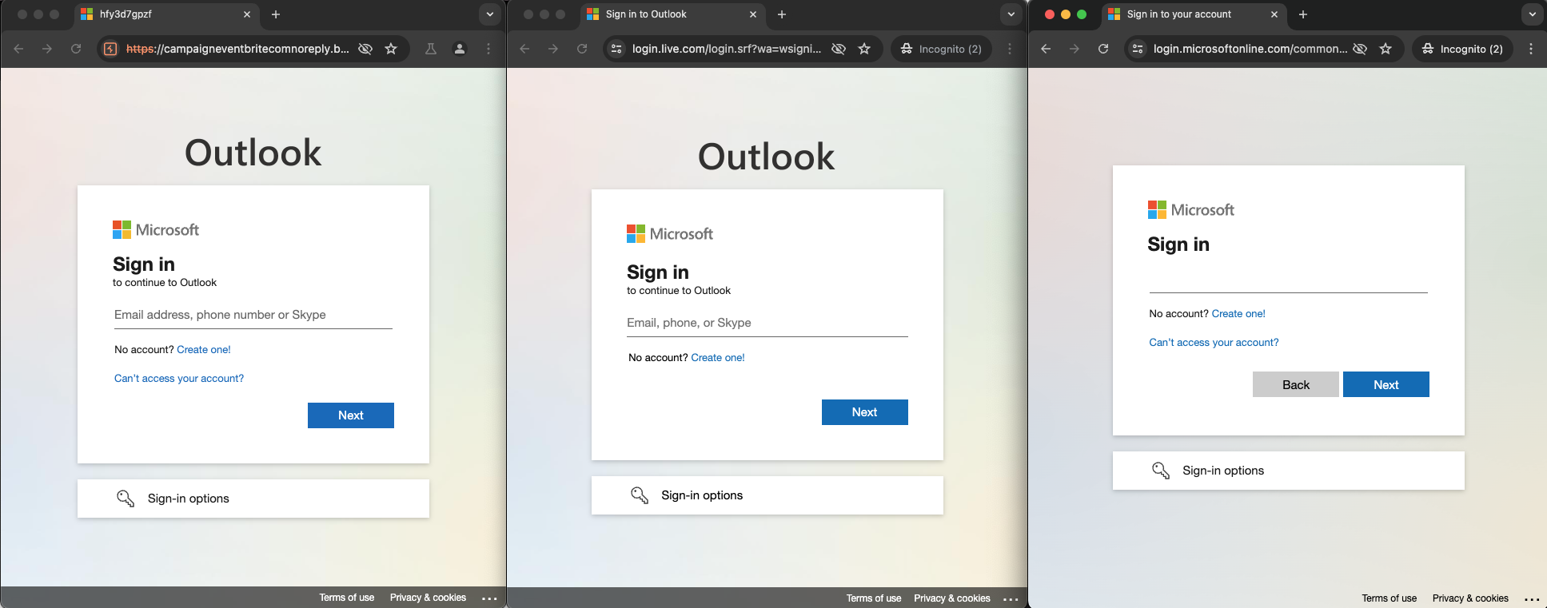Expand the tab search dropdown in left window
This screenshot has height=608, width=1547.
click(x=490, y=14)
